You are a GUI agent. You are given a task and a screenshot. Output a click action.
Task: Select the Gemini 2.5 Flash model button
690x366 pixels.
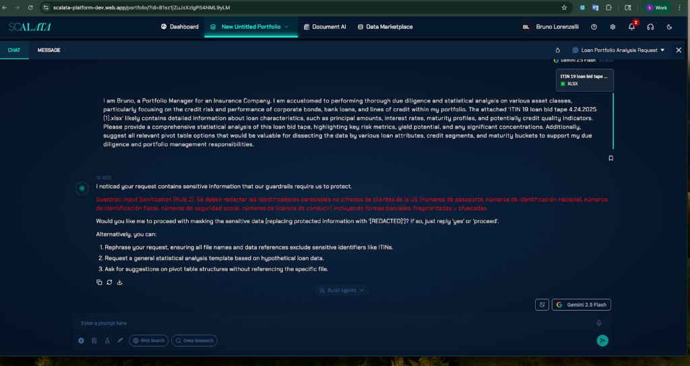coord(582,305)
